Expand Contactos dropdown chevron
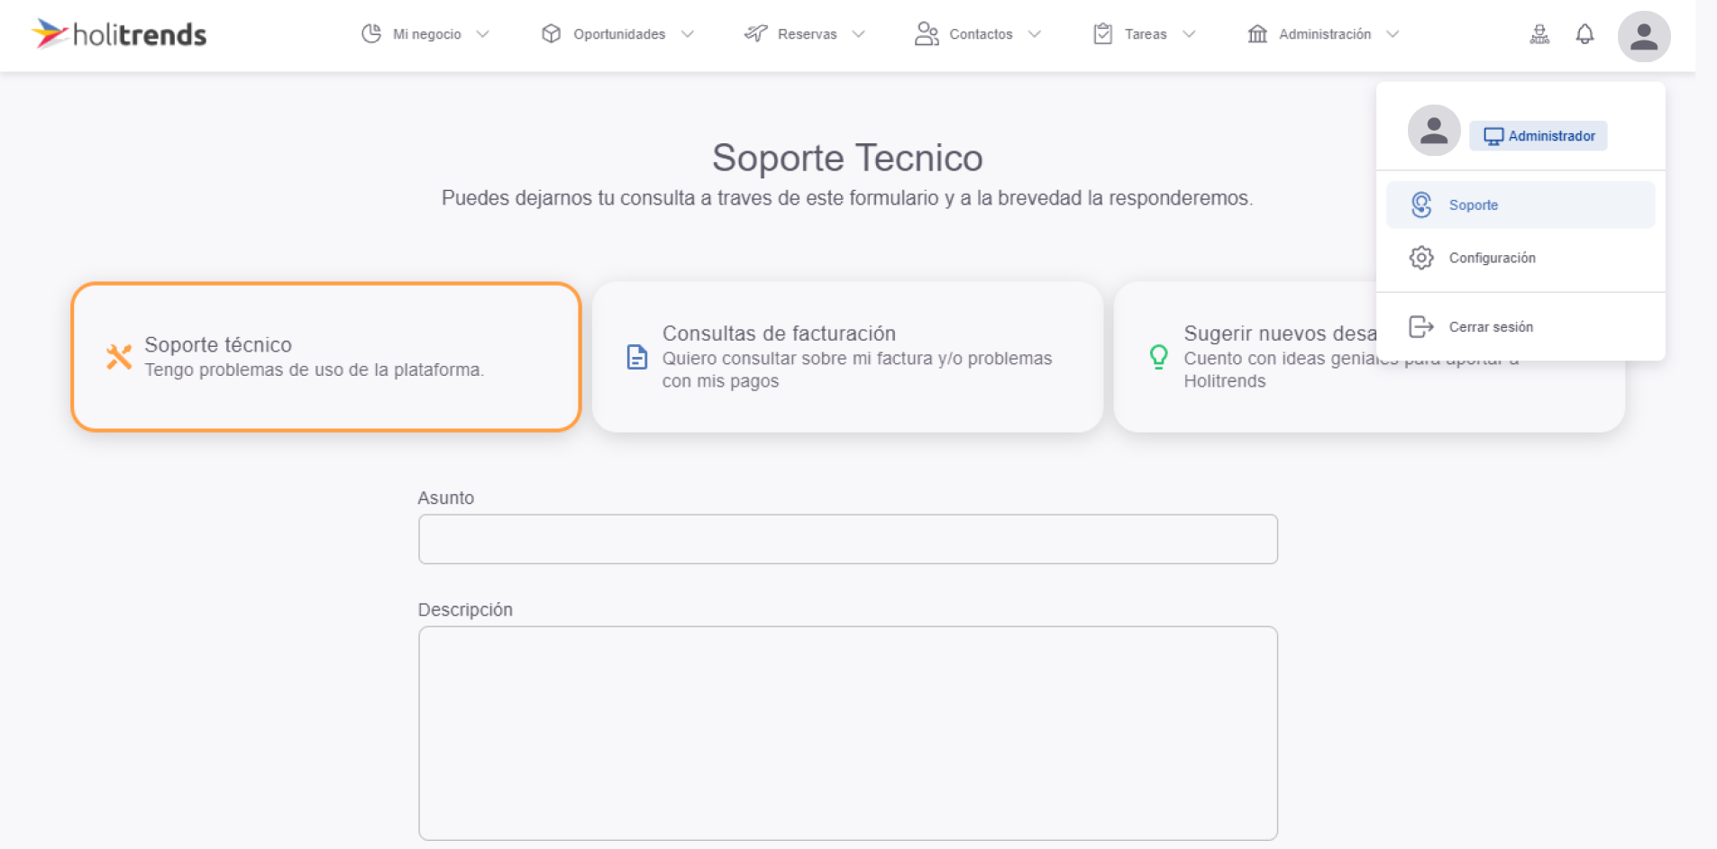1717x849 pixels. pyautogui.click(x=1035, y=34)
